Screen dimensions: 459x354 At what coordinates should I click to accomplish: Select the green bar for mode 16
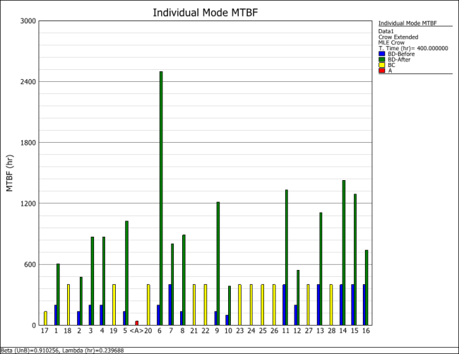coord(366,288)
